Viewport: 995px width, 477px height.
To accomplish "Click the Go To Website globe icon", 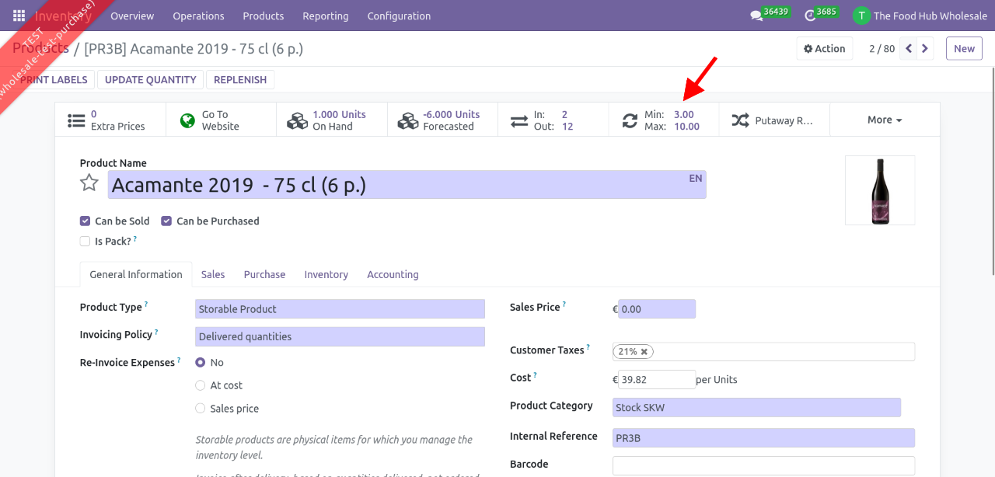I will pyautogui.click(x=187, y=120).
